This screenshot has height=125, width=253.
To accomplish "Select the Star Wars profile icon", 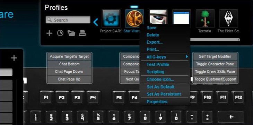I will pyautogui.click(x=134, y=18).
